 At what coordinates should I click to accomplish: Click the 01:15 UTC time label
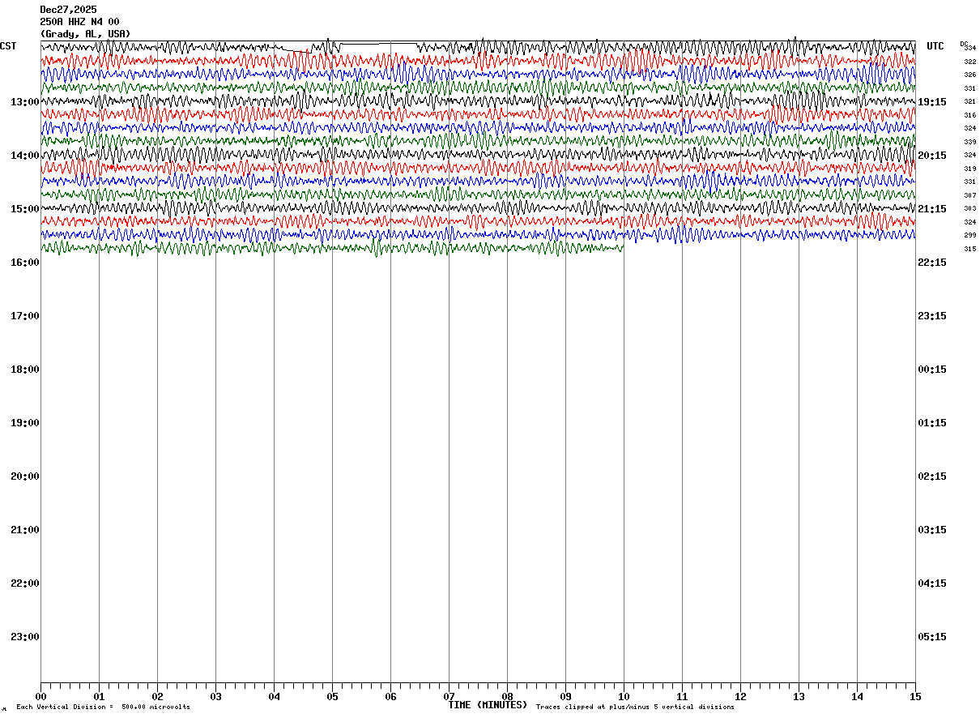tap(932, 423)
